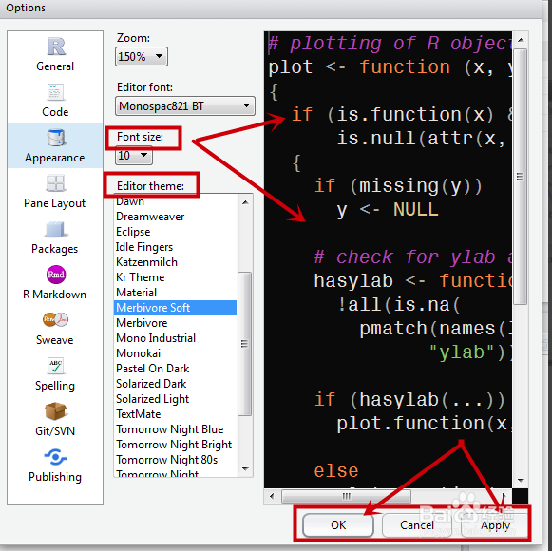Select the Packages box icon
This screenshot has width=552, height=551.
[55, 229]
